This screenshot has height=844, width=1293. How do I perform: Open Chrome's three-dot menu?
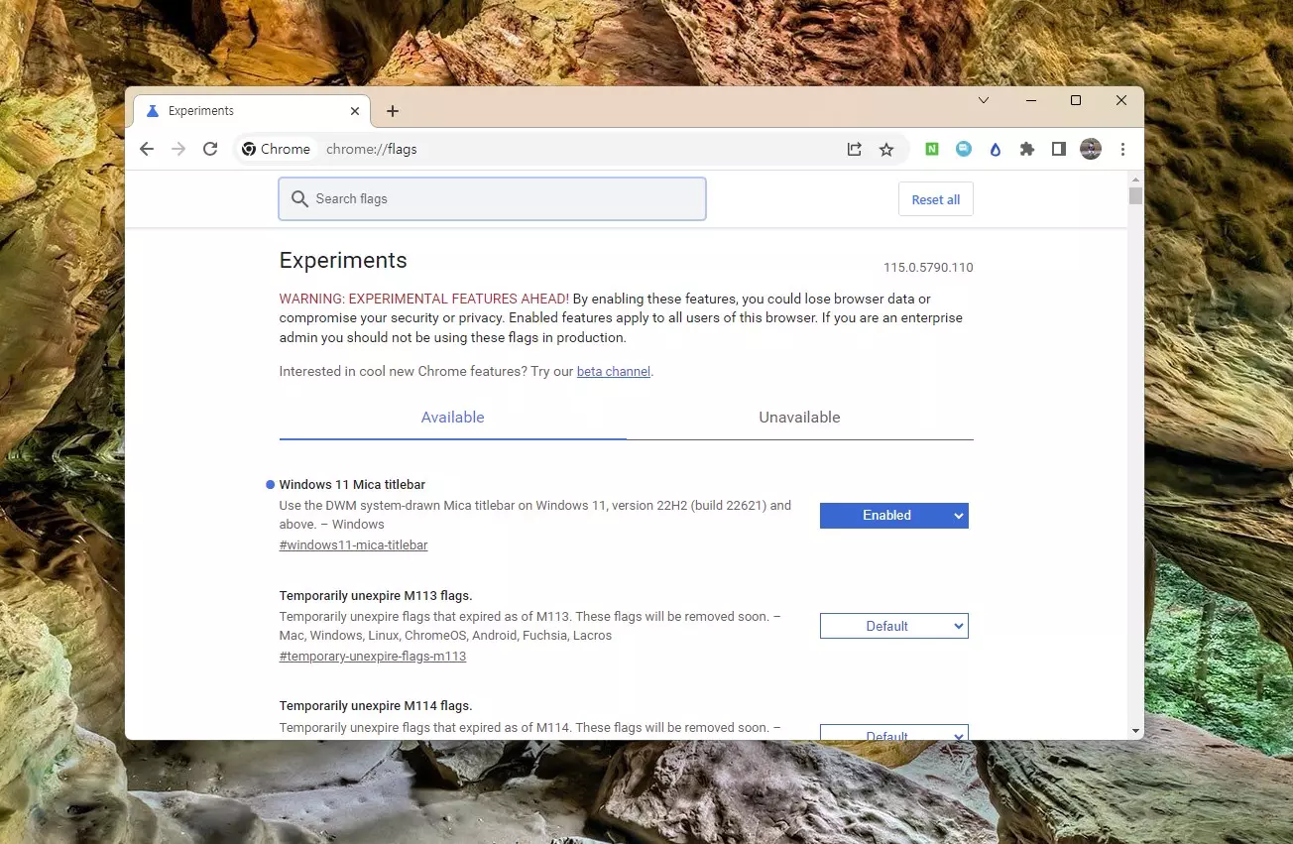tap(1122, 149)
